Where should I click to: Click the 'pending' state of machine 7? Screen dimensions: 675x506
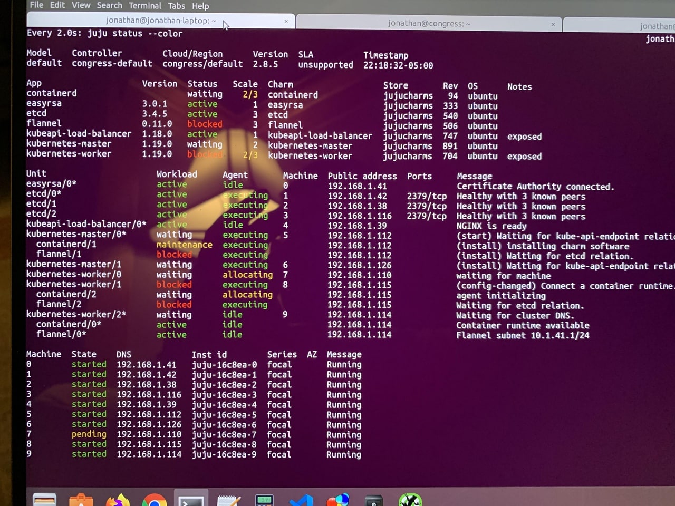tap(89, 434)
